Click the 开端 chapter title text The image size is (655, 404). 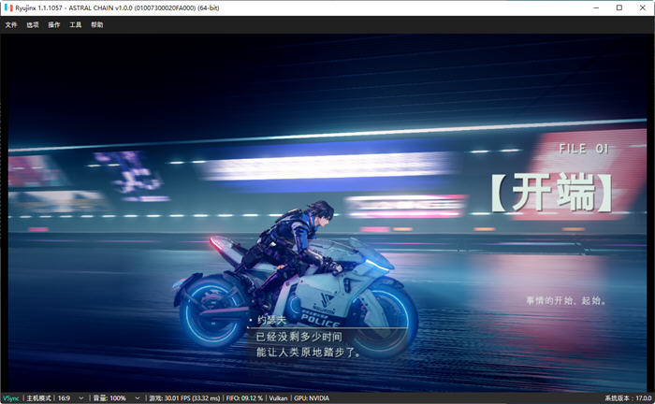coord(552,193)
